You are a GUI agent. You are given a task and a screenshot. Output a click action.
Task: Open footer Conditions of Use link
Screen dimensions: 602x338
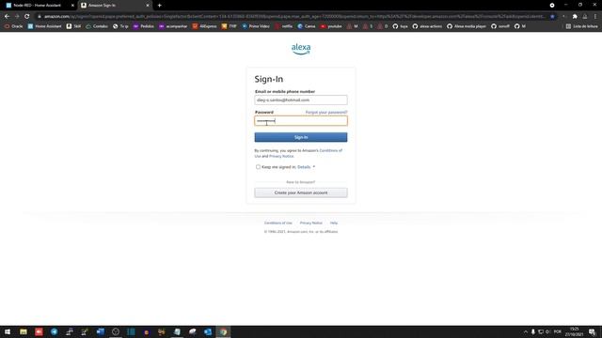278,223
